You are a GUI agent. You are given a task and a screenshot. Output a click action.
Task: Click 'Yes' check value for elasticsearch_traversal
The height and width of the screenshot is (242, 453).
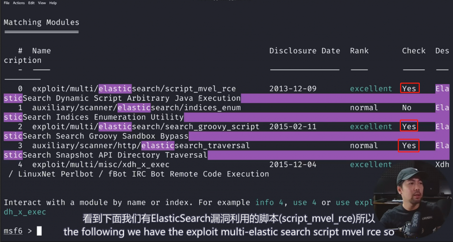point(409,146)
